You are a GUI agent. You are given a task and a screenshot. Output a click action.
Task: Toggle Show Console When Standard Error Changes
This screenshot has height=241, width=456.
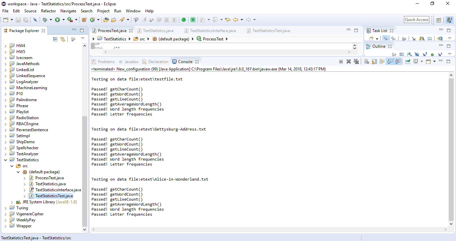click(397, 61)
